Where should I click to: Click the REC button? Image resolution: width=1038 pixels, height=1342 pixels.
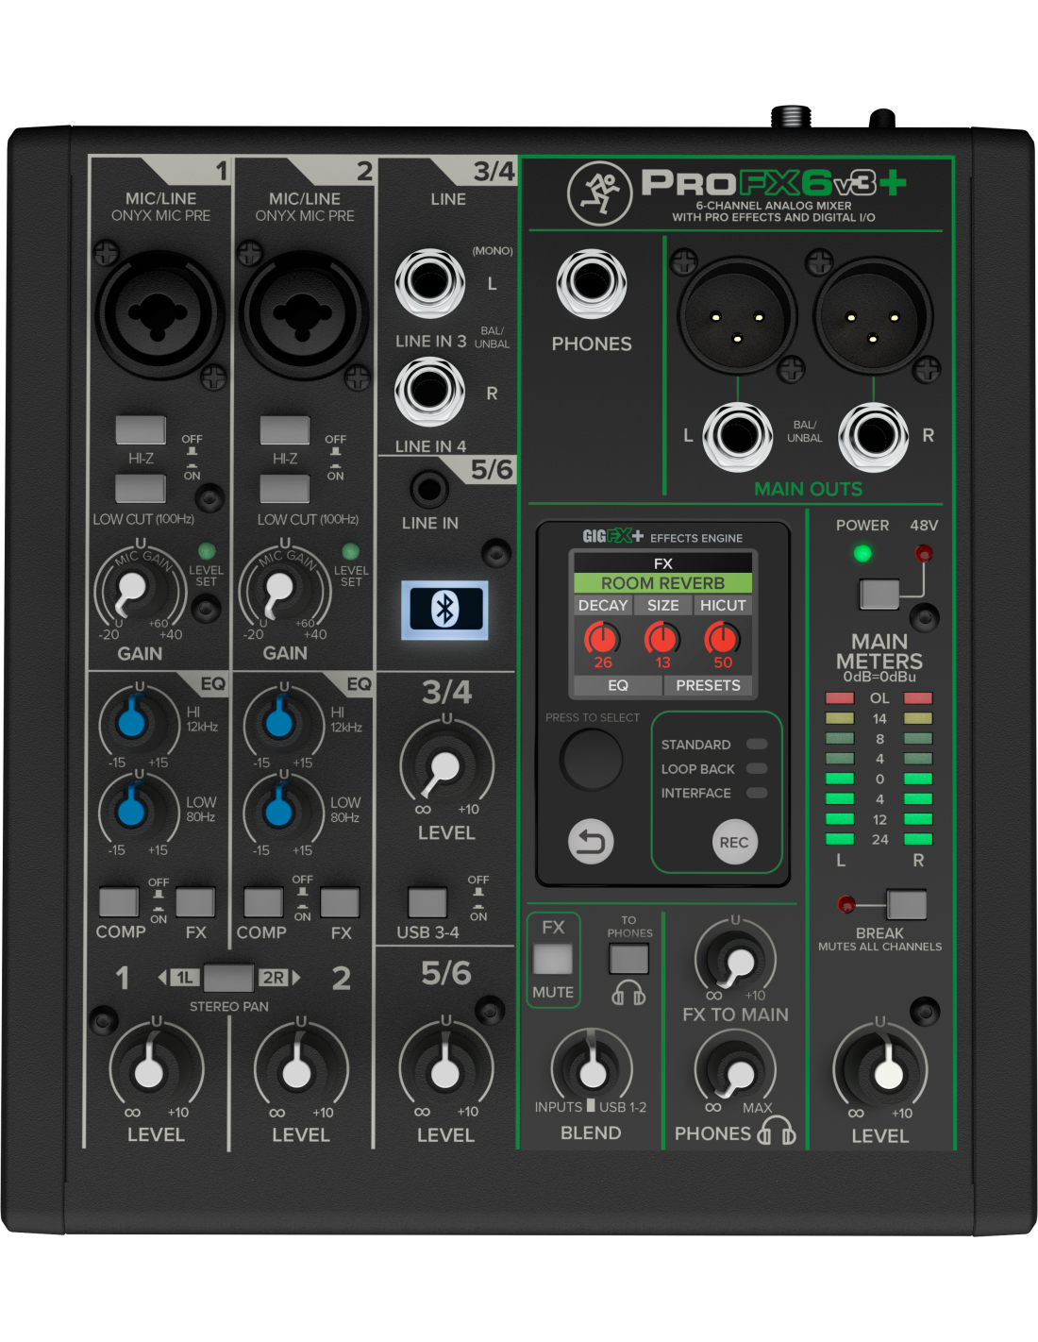(x=734, y=842)
